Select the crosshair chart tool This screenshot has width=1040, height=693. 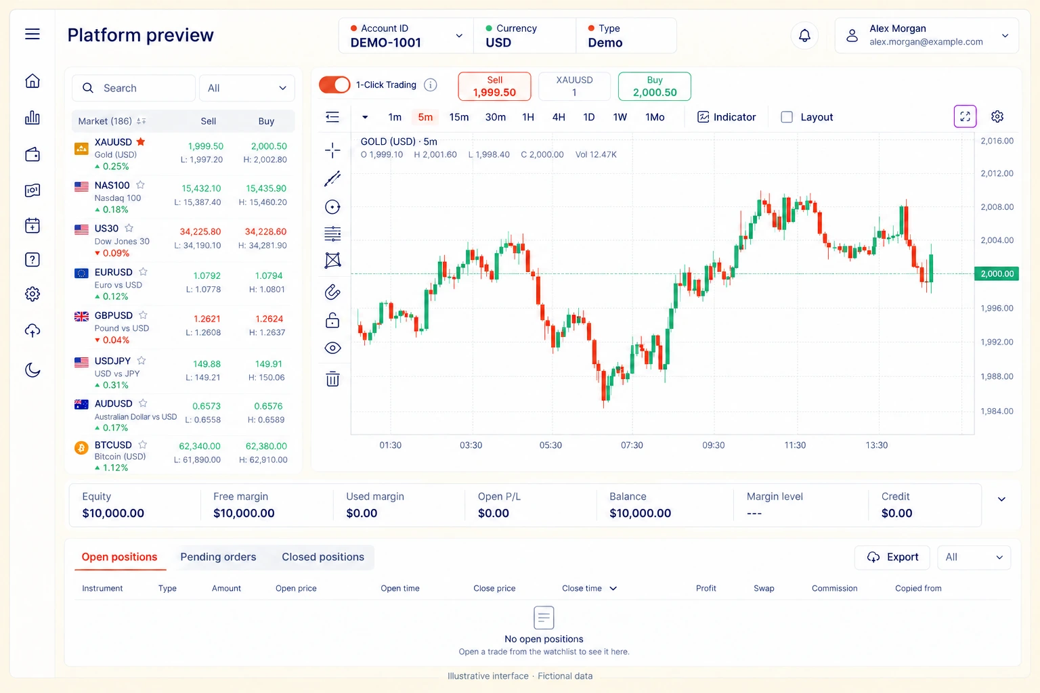tap(332, 150)
